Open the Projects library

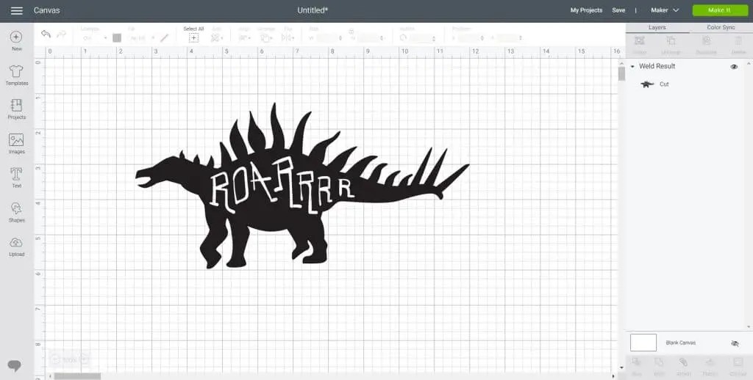16,109
